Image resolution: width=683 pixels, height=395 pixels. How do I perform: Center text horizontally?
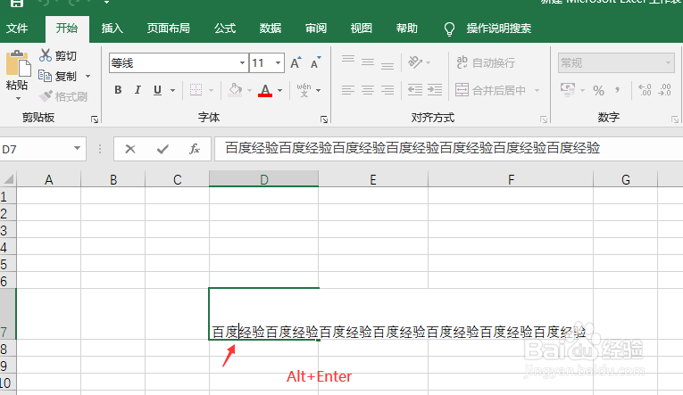coord(368,90)
